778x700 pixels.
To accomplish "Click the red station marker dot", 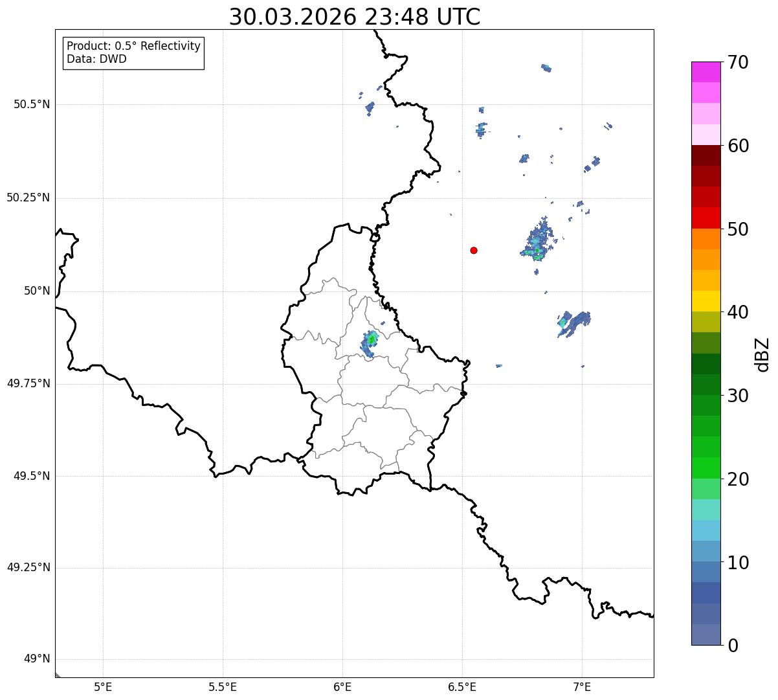I will [x=474, y=250].
